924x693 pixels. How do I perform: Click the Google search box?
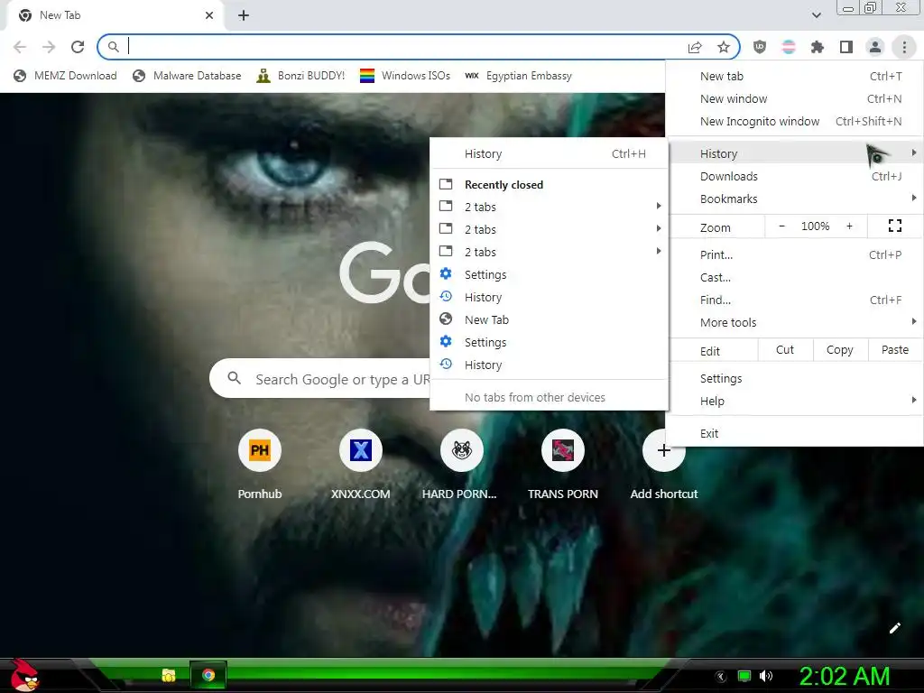(321, 378)
